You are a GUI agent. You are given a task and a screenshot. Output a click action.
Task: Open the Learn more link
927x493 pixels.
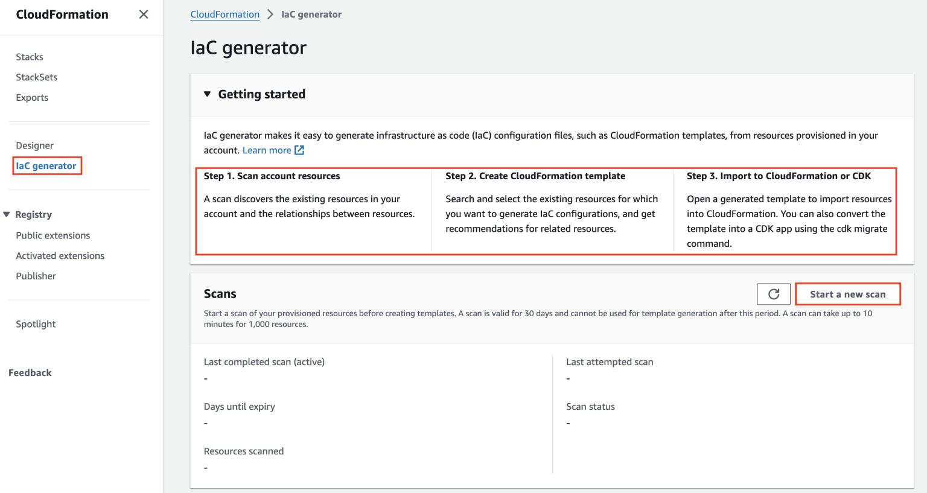tap(267, 150)
